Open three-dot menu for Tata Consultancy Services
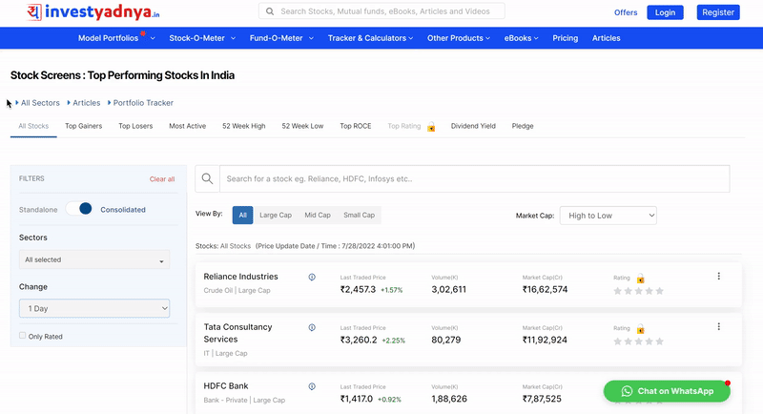Screen dimensions: 763x414 (718, 326)
